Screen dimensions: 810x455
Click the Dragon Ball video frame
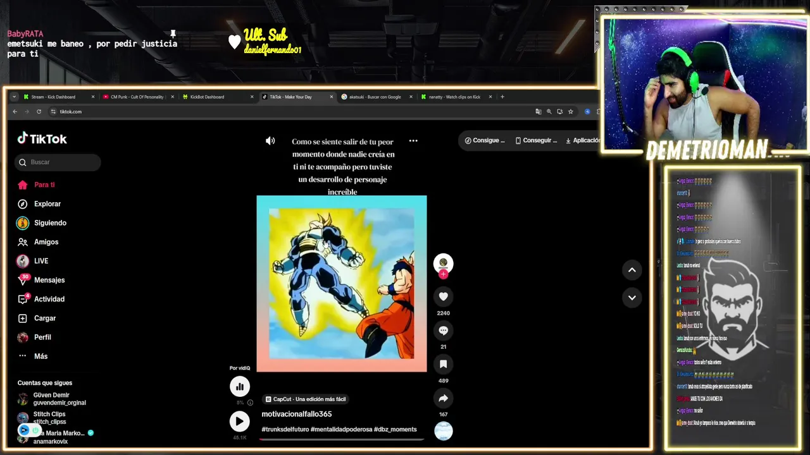[x=342, y=284]
